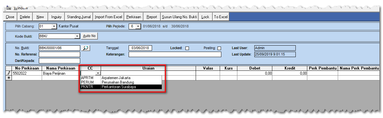Click the Kurs column header

point(228,68)
